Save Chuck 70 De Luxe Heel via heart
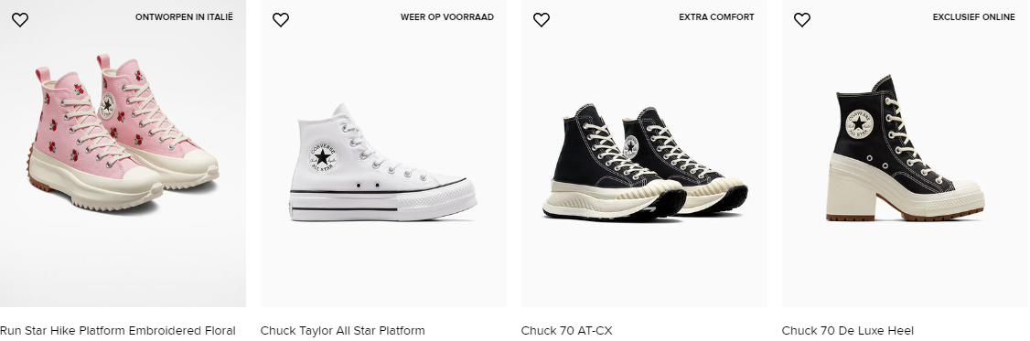1030x341 pixels. click(x=802, y=20)
